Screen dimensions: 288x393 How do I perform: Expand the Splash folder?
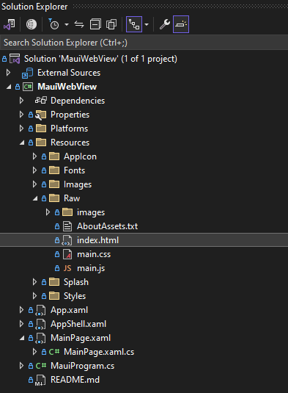34,282
